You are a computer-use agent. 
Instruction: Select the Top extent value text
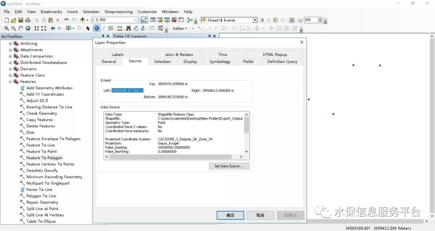click(172, 84)
